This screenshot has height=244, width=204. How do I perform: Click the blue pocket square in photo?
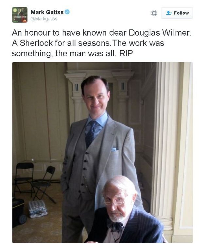click(x=115, y=149)
